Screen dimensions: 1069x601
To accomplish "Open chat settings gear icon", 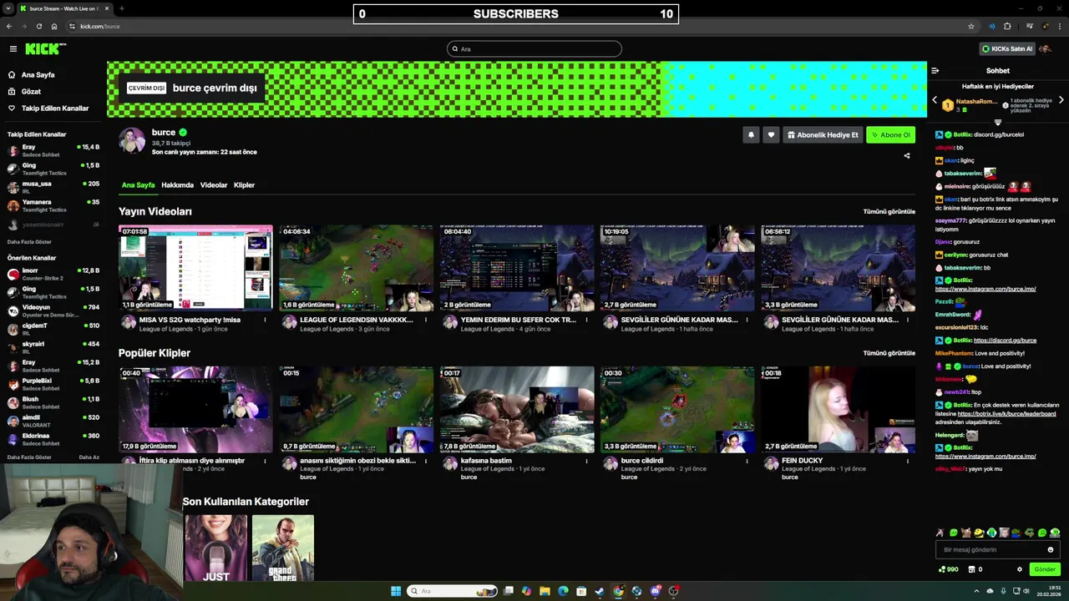I will [1019, 569].
